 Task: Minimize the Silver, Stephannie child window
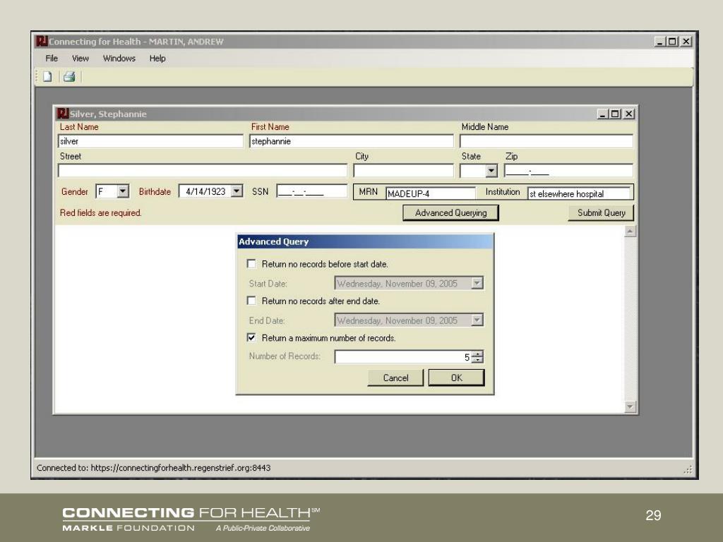tap(603, 114)
